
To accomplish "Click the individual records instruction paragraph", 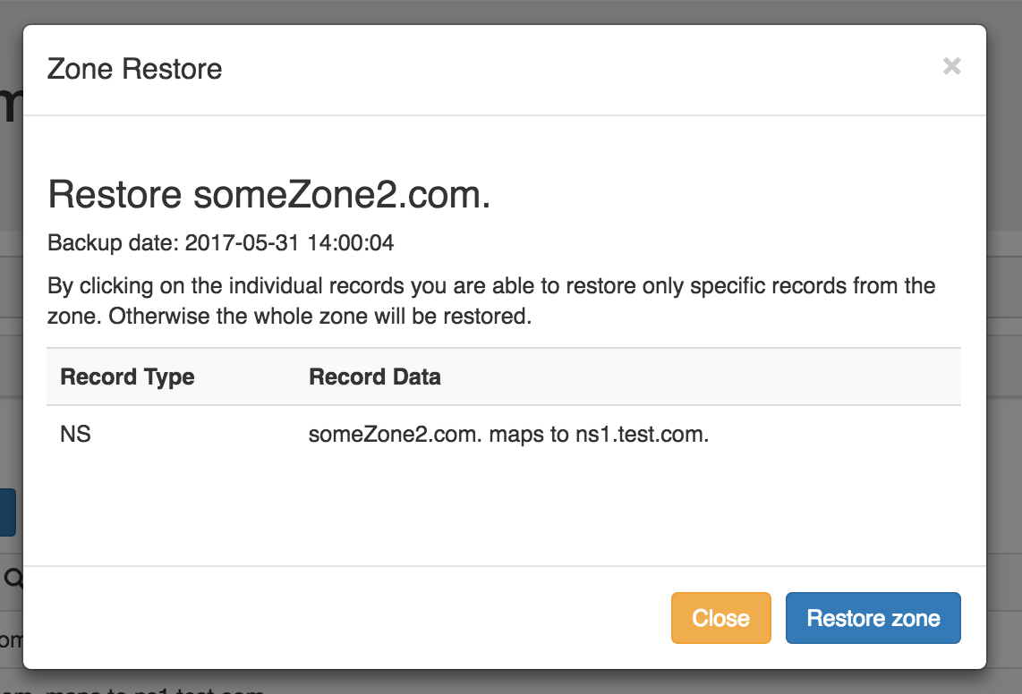I will point(490,301).
